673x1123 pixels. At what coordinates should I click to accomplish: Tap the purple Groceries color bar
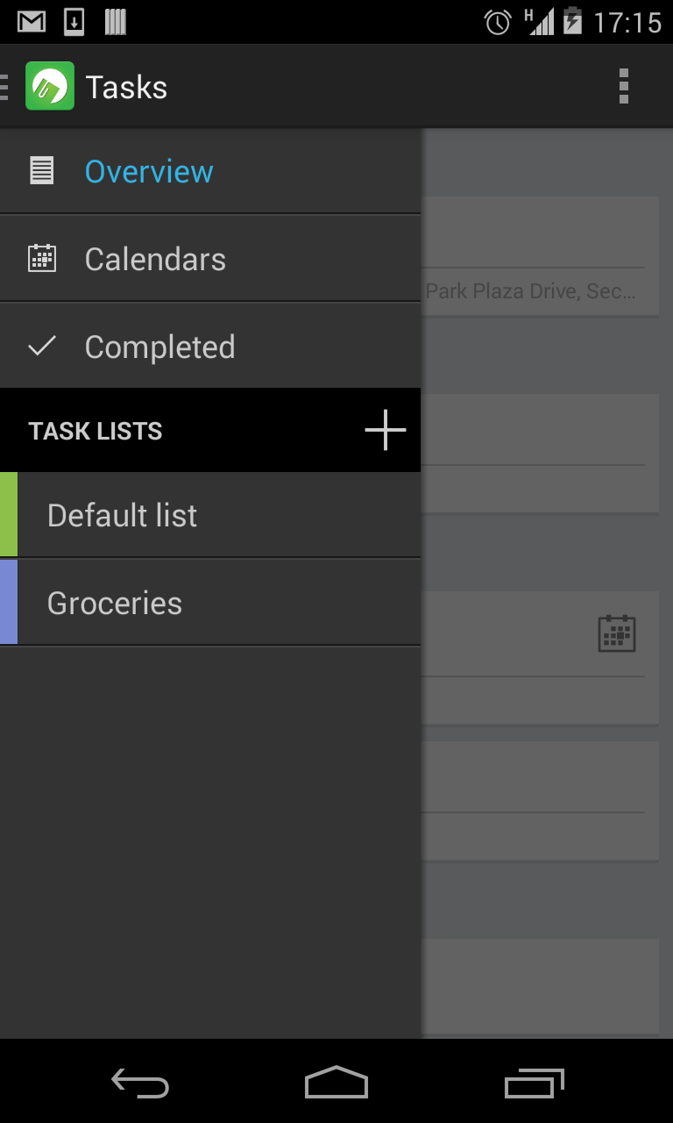click(9, 602)
